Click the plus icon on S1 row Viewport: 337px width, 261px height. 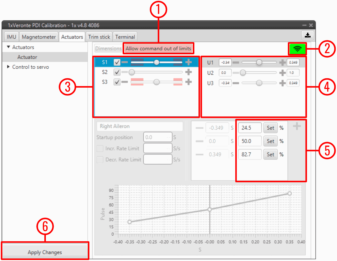188,62
